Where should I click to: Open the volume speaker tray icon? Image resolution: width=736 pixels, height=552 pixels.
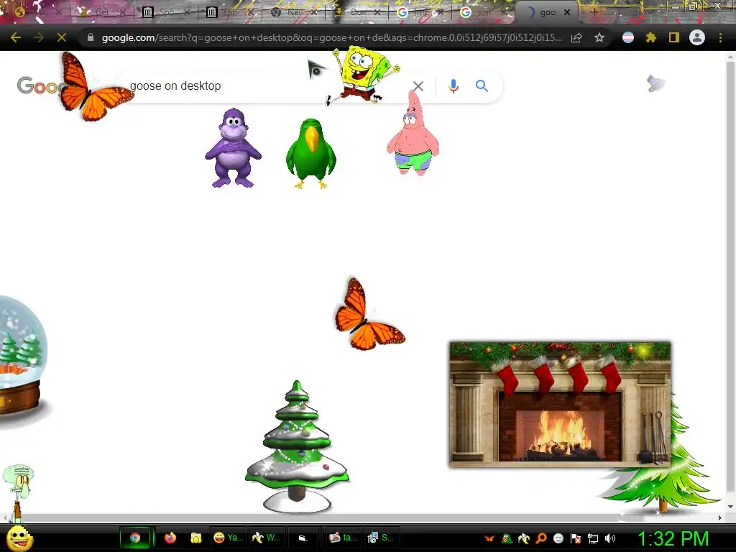(610, 539)
